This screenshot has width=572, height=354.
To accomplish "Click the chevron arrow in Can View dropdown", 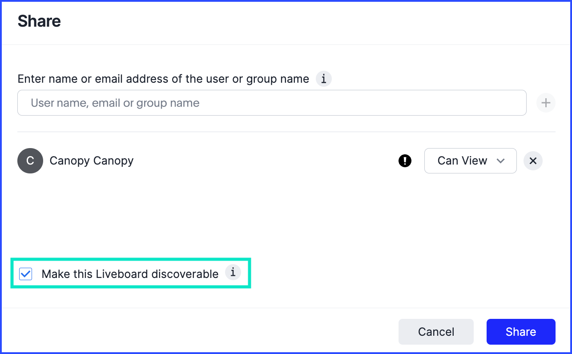I will coord(501,161).
